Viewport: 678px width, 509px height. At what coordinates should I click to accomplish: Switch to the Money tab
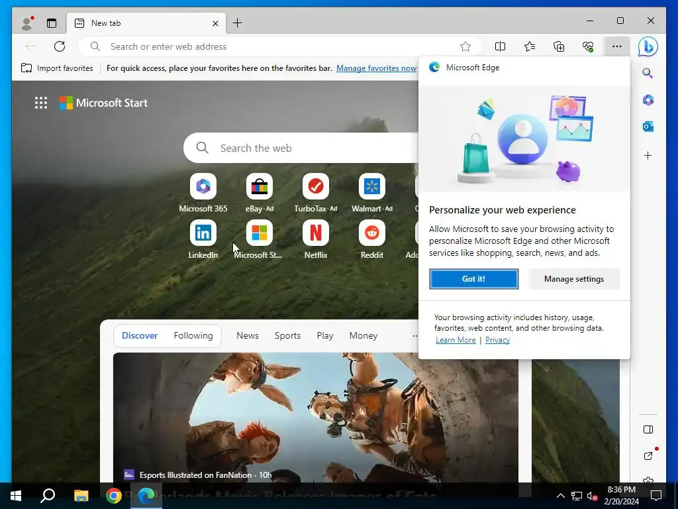(x=363, y=335)
